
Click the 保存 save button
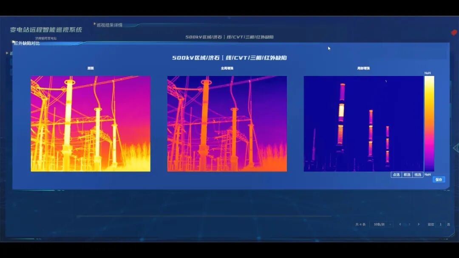point(439,179)
